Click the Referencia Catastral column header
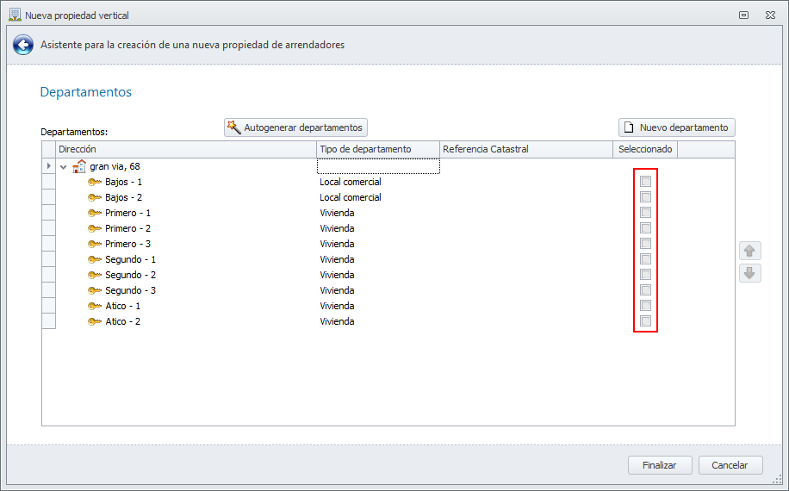Viewport: 789px width, 491px height. pyautogui.click(x=525, y=149)
